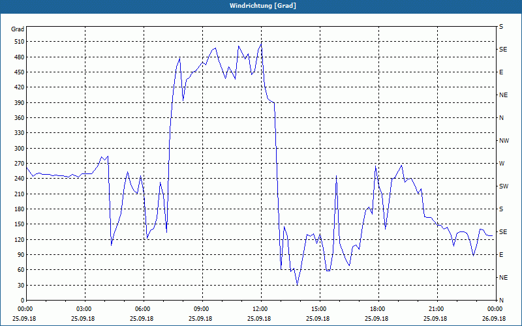Click the "NW" compass label on right axis
The height and width of the screenshot is (326, 522).
click(x=504, y=141)
